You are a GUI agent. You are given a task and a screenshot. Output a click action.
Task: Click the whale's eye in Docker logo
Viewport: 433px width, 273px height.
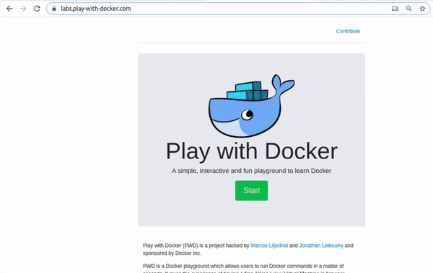[x=247, y=114]
